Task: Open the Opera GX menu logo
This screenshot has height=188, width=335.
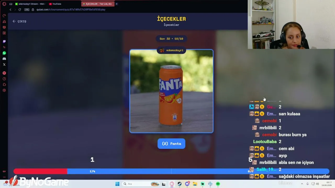Action: [4, 4]
